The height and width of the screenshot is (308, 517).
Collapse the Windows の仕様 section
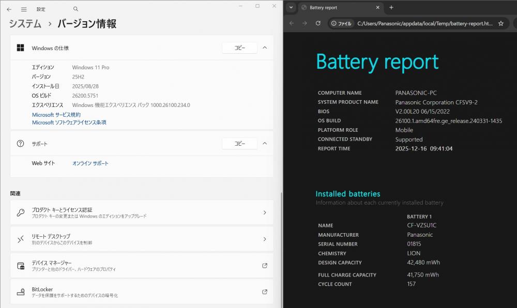265,48
